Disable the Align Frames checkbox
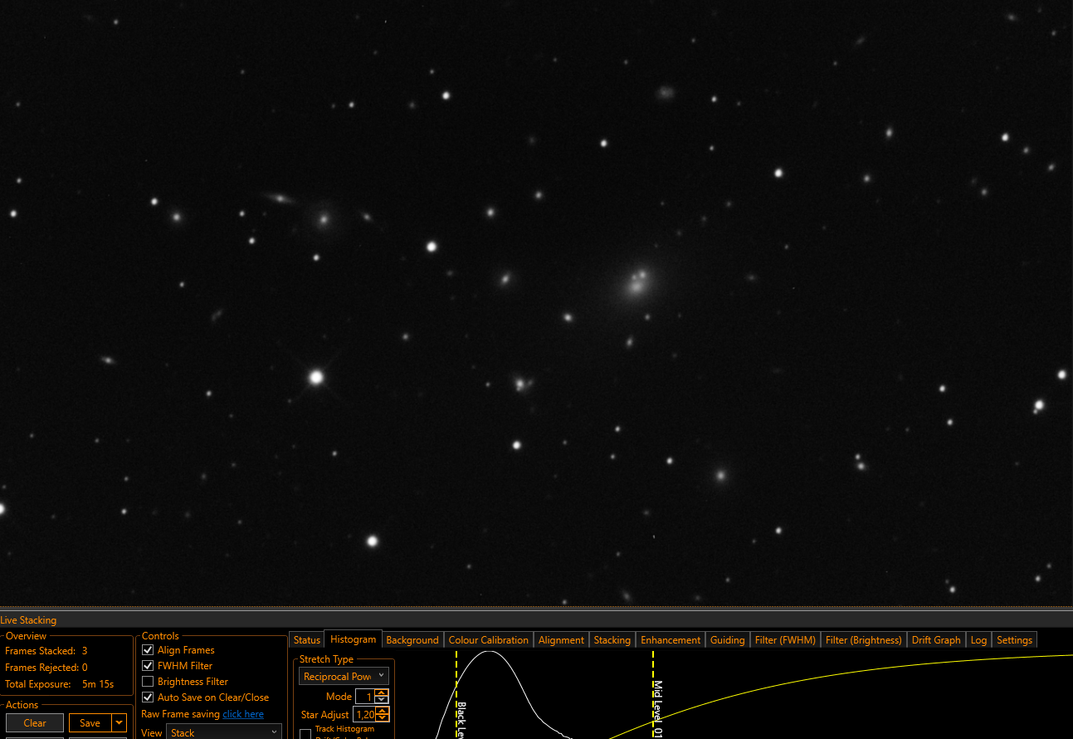The image size is (1073, 739). click(148, 650)
